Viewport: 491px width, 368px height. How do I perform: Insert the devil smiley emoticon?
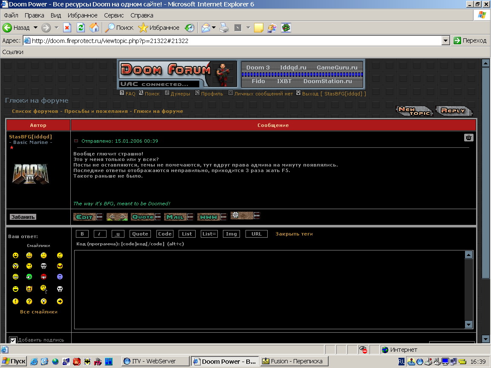tap(29, 289)
